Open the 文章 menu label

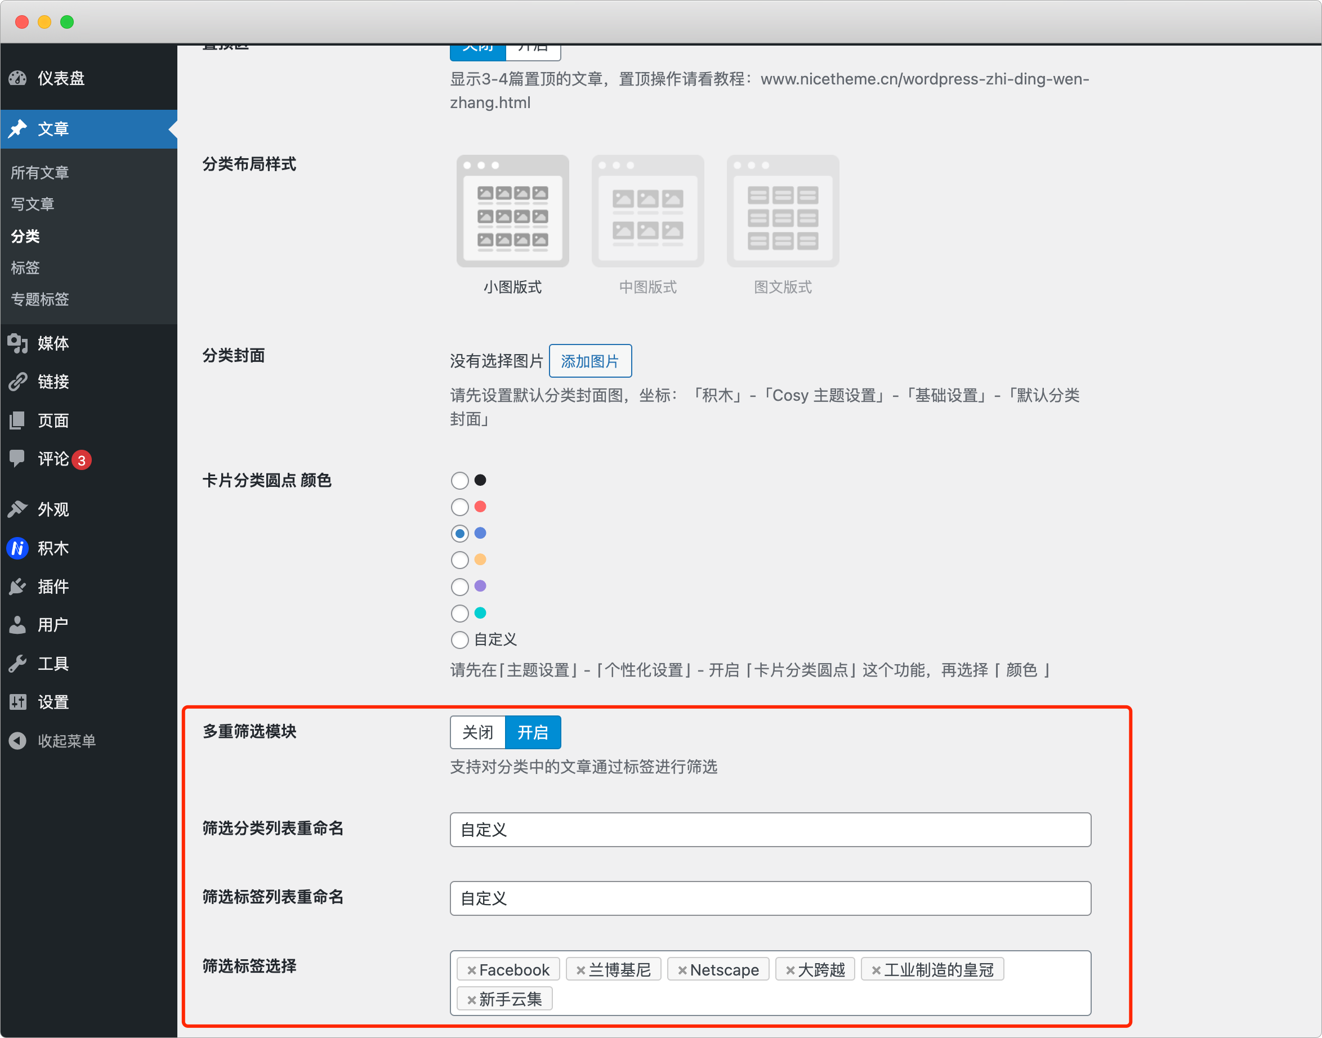(x=53, y=129)
